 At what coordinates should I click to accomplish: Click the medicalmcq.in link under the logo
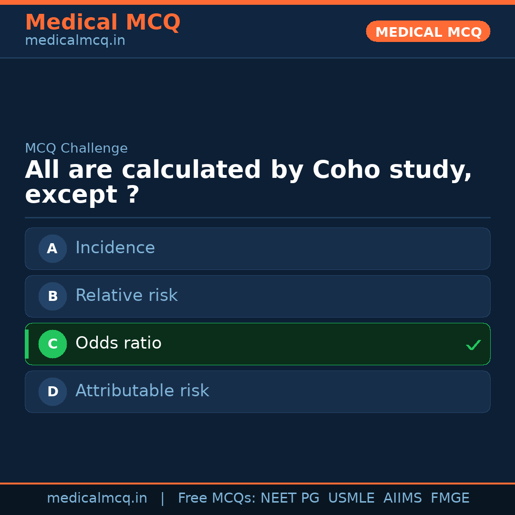point(75,40)
